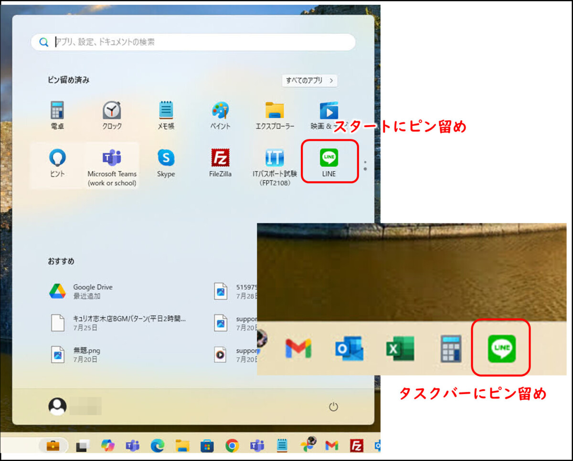The height and width of the screenshot is (461, 573).
Task: Open recommended file starting with 515975
Action: tap(235, 291)
